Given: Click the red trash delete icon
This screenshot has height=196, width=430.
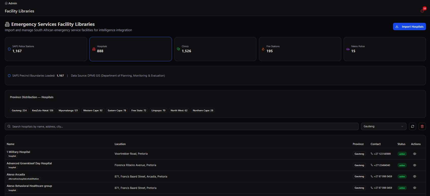Looking at the screenshot, I should point(422,126).
